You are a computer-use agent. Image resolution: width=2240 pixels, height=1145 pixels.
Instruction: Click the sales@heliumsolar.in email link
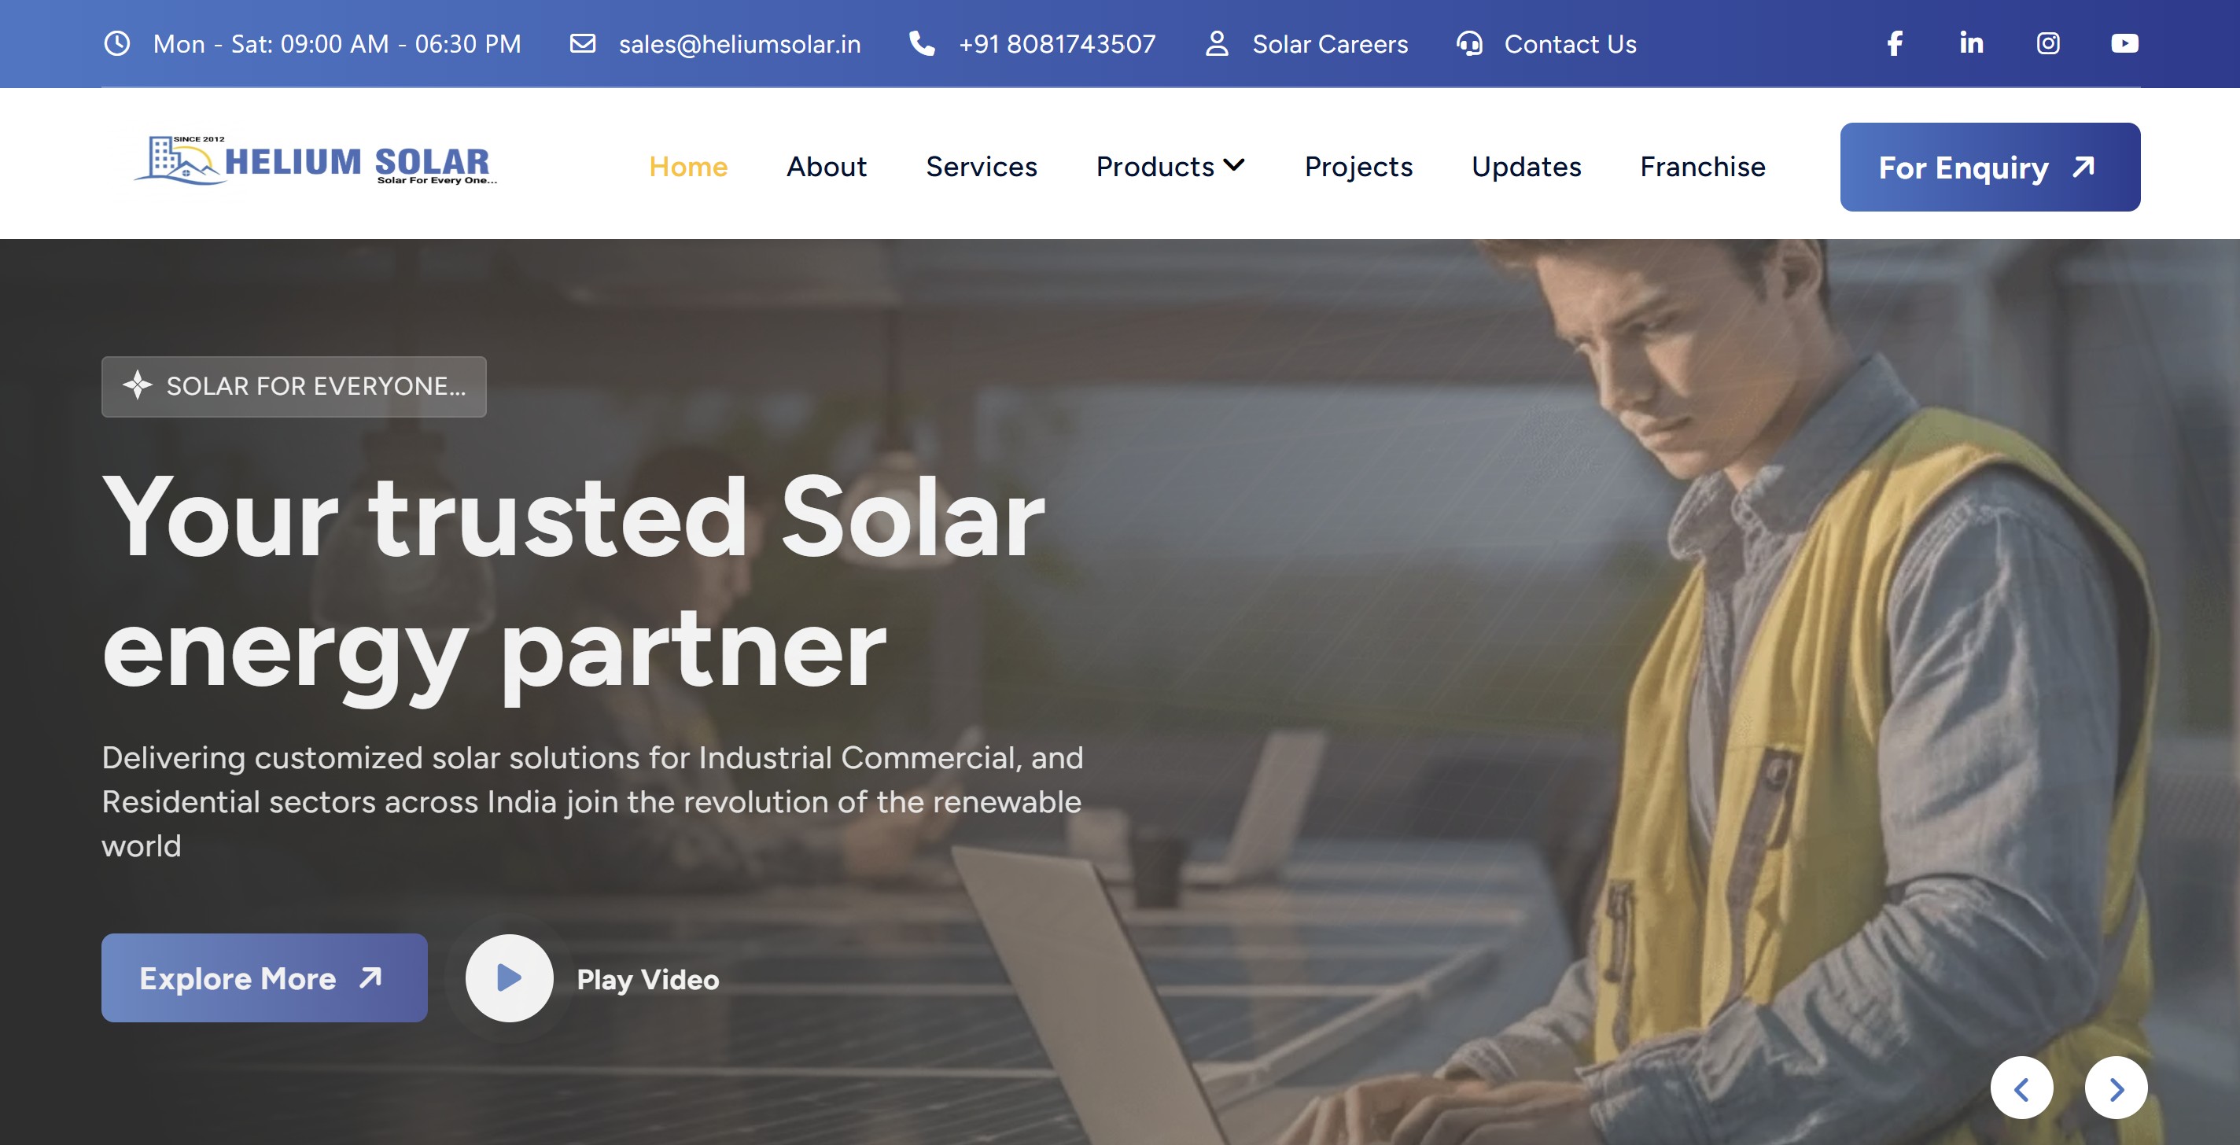(x=739, y=44)
